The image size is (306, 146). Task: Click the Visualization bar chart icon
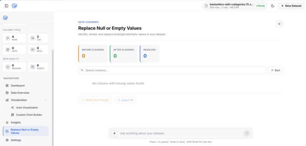[x=7, y=100]
